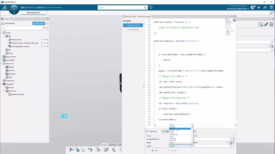Viewport: 275px width, 154px height.
Task: Click the New Script button
Action: [133, 30]
